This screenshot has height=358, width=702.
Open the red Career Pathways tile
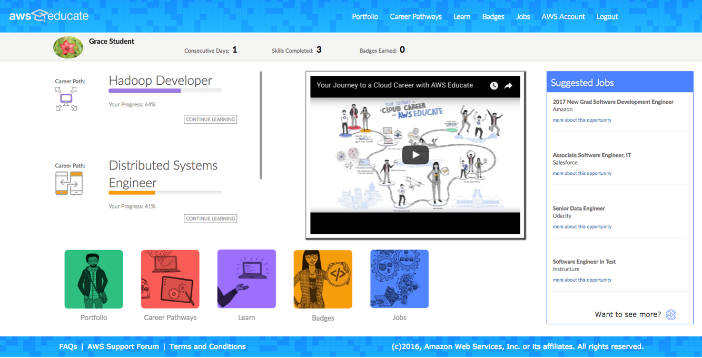pyautogui.click(x=170, y=279)
